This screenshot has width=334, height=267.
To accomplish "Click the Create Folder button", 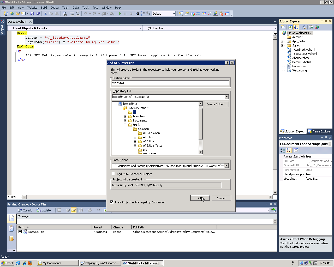I will click(x=217, y=104).
